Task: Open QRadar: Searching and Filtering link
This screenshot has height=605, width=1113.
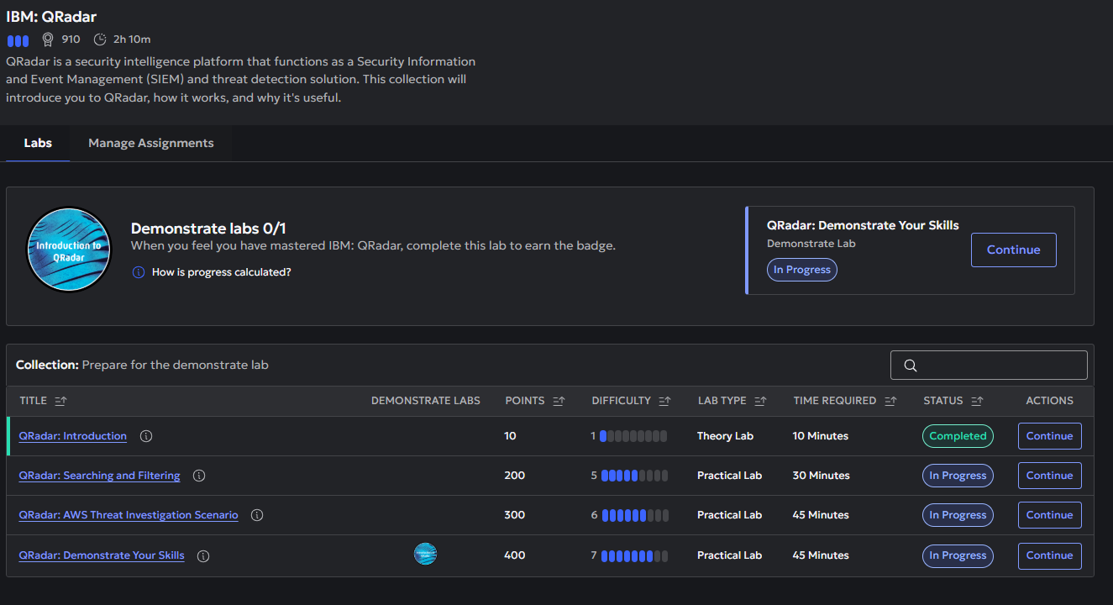Action: pyautogui.click(x=99, y=476)
